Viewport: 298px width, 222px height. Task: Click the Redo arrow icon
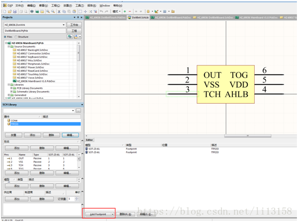pyautogui.click(x=106, y=12)
